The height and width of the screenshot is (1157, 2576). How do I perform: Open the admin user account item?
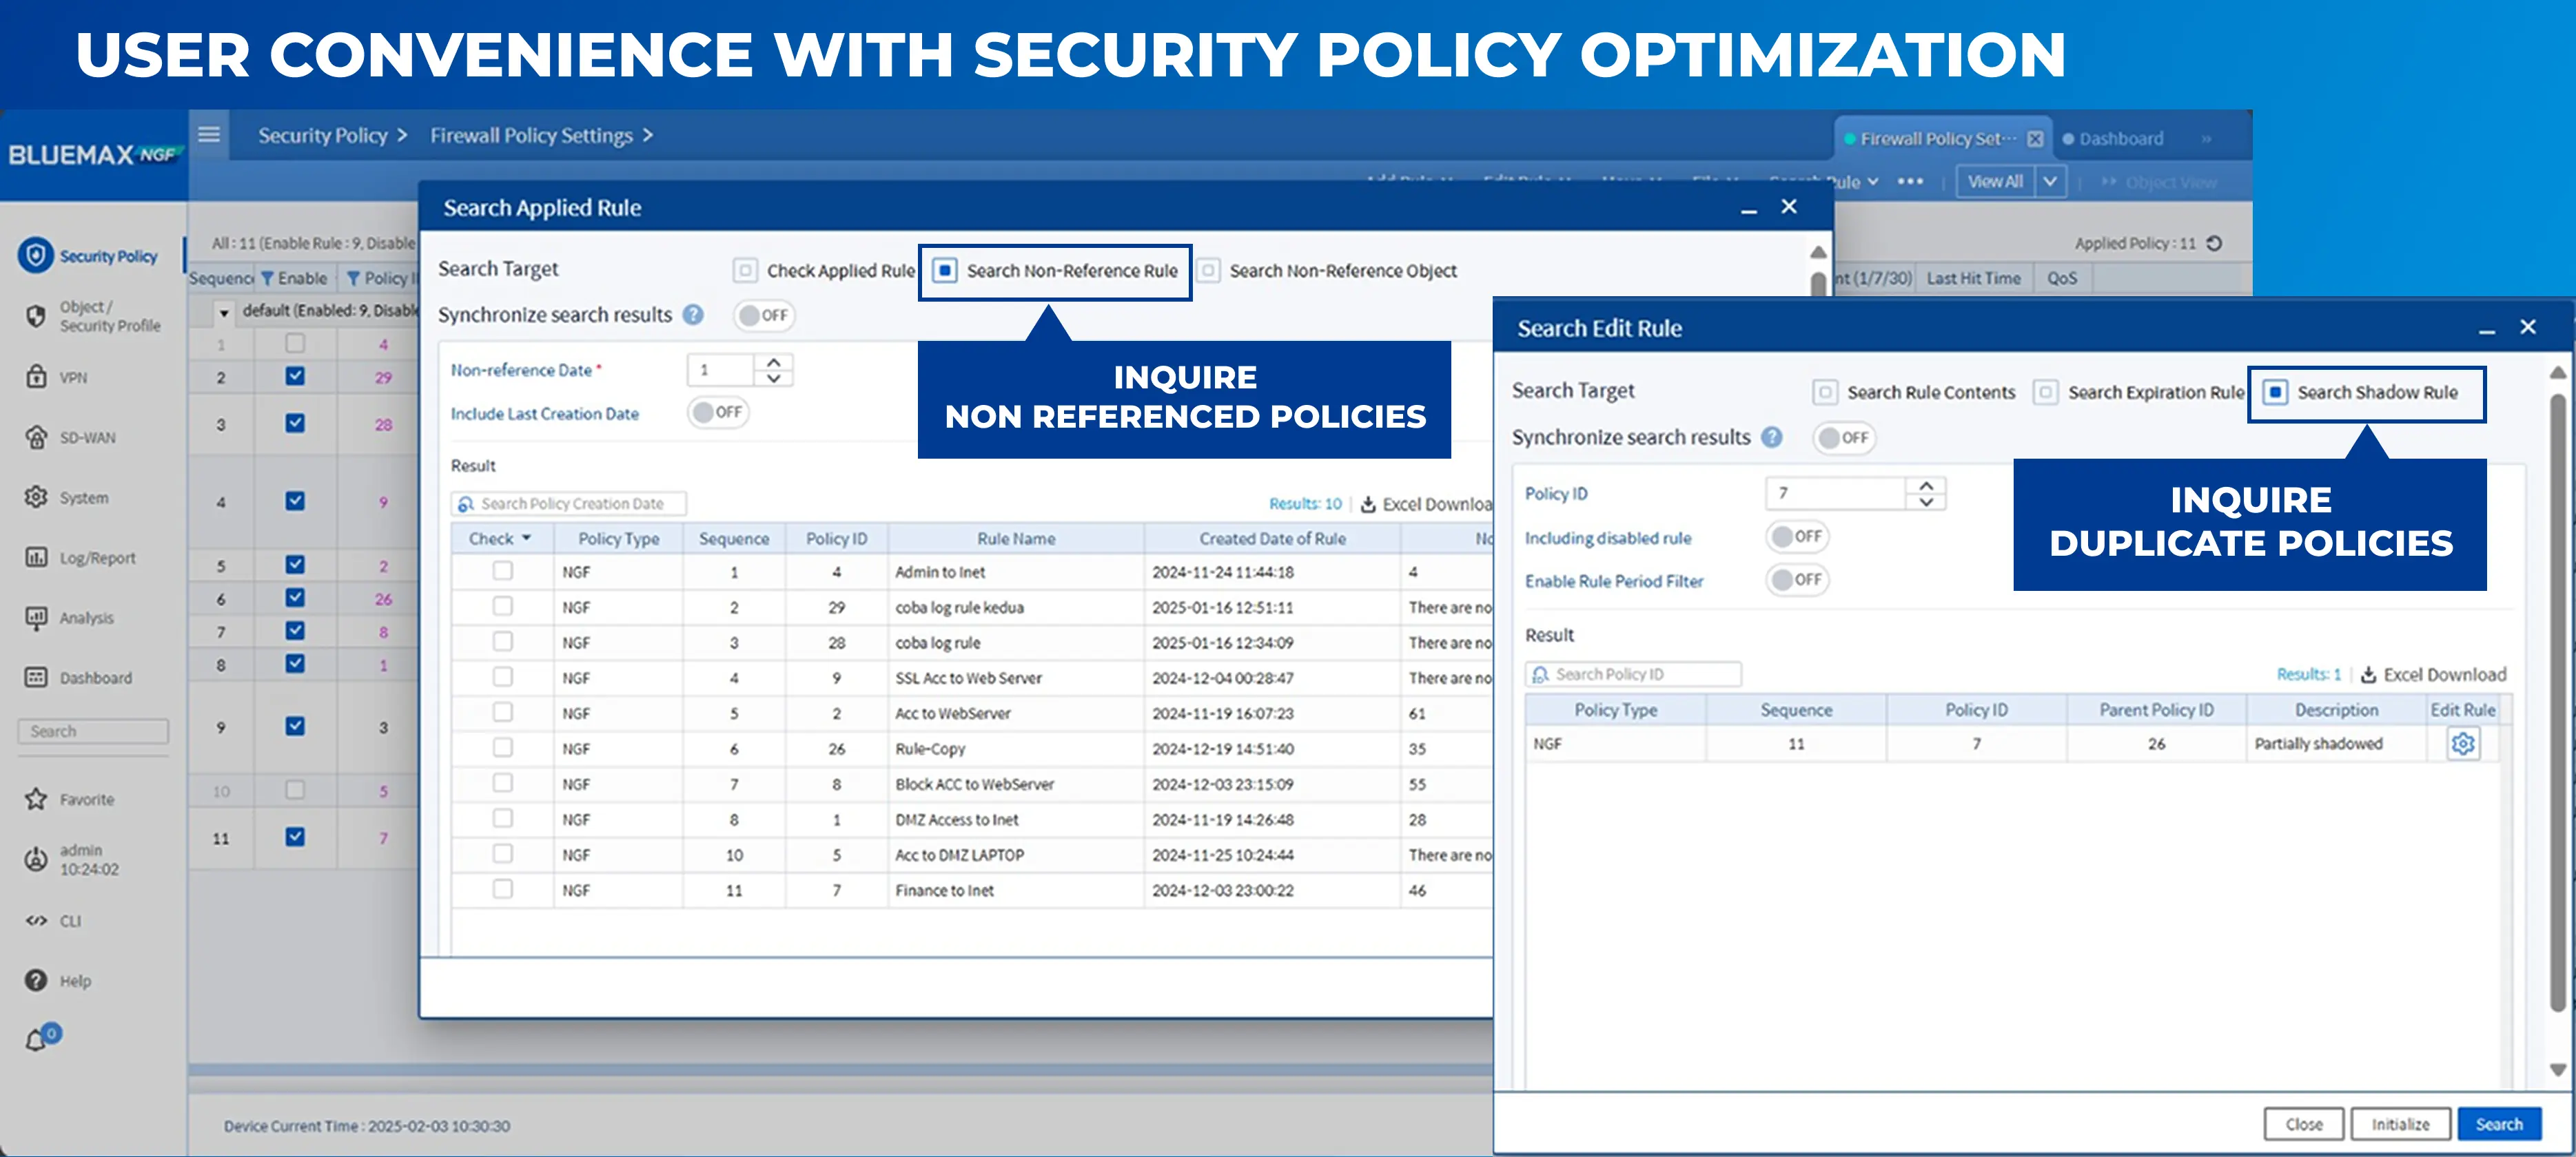(x=71, y=859)
